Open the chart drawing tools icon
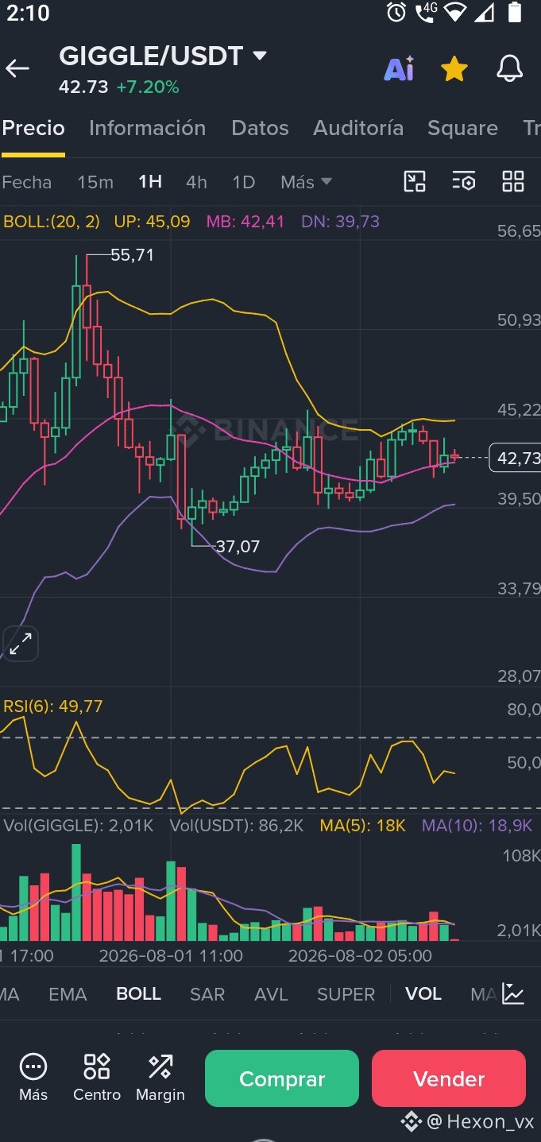 (x=415, y=181)
